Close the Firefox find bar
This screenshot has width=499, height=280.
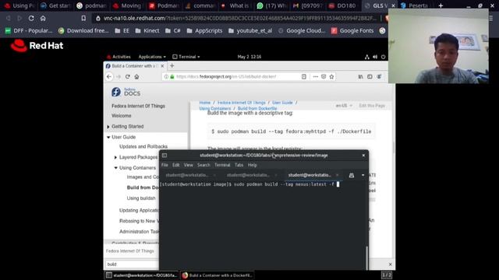[390, 264]
